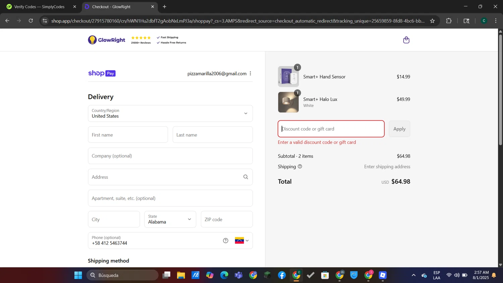503x283 pixels.
Task: Close the Checkout - GlowRight tab
Action: click(x=153, y=7)
